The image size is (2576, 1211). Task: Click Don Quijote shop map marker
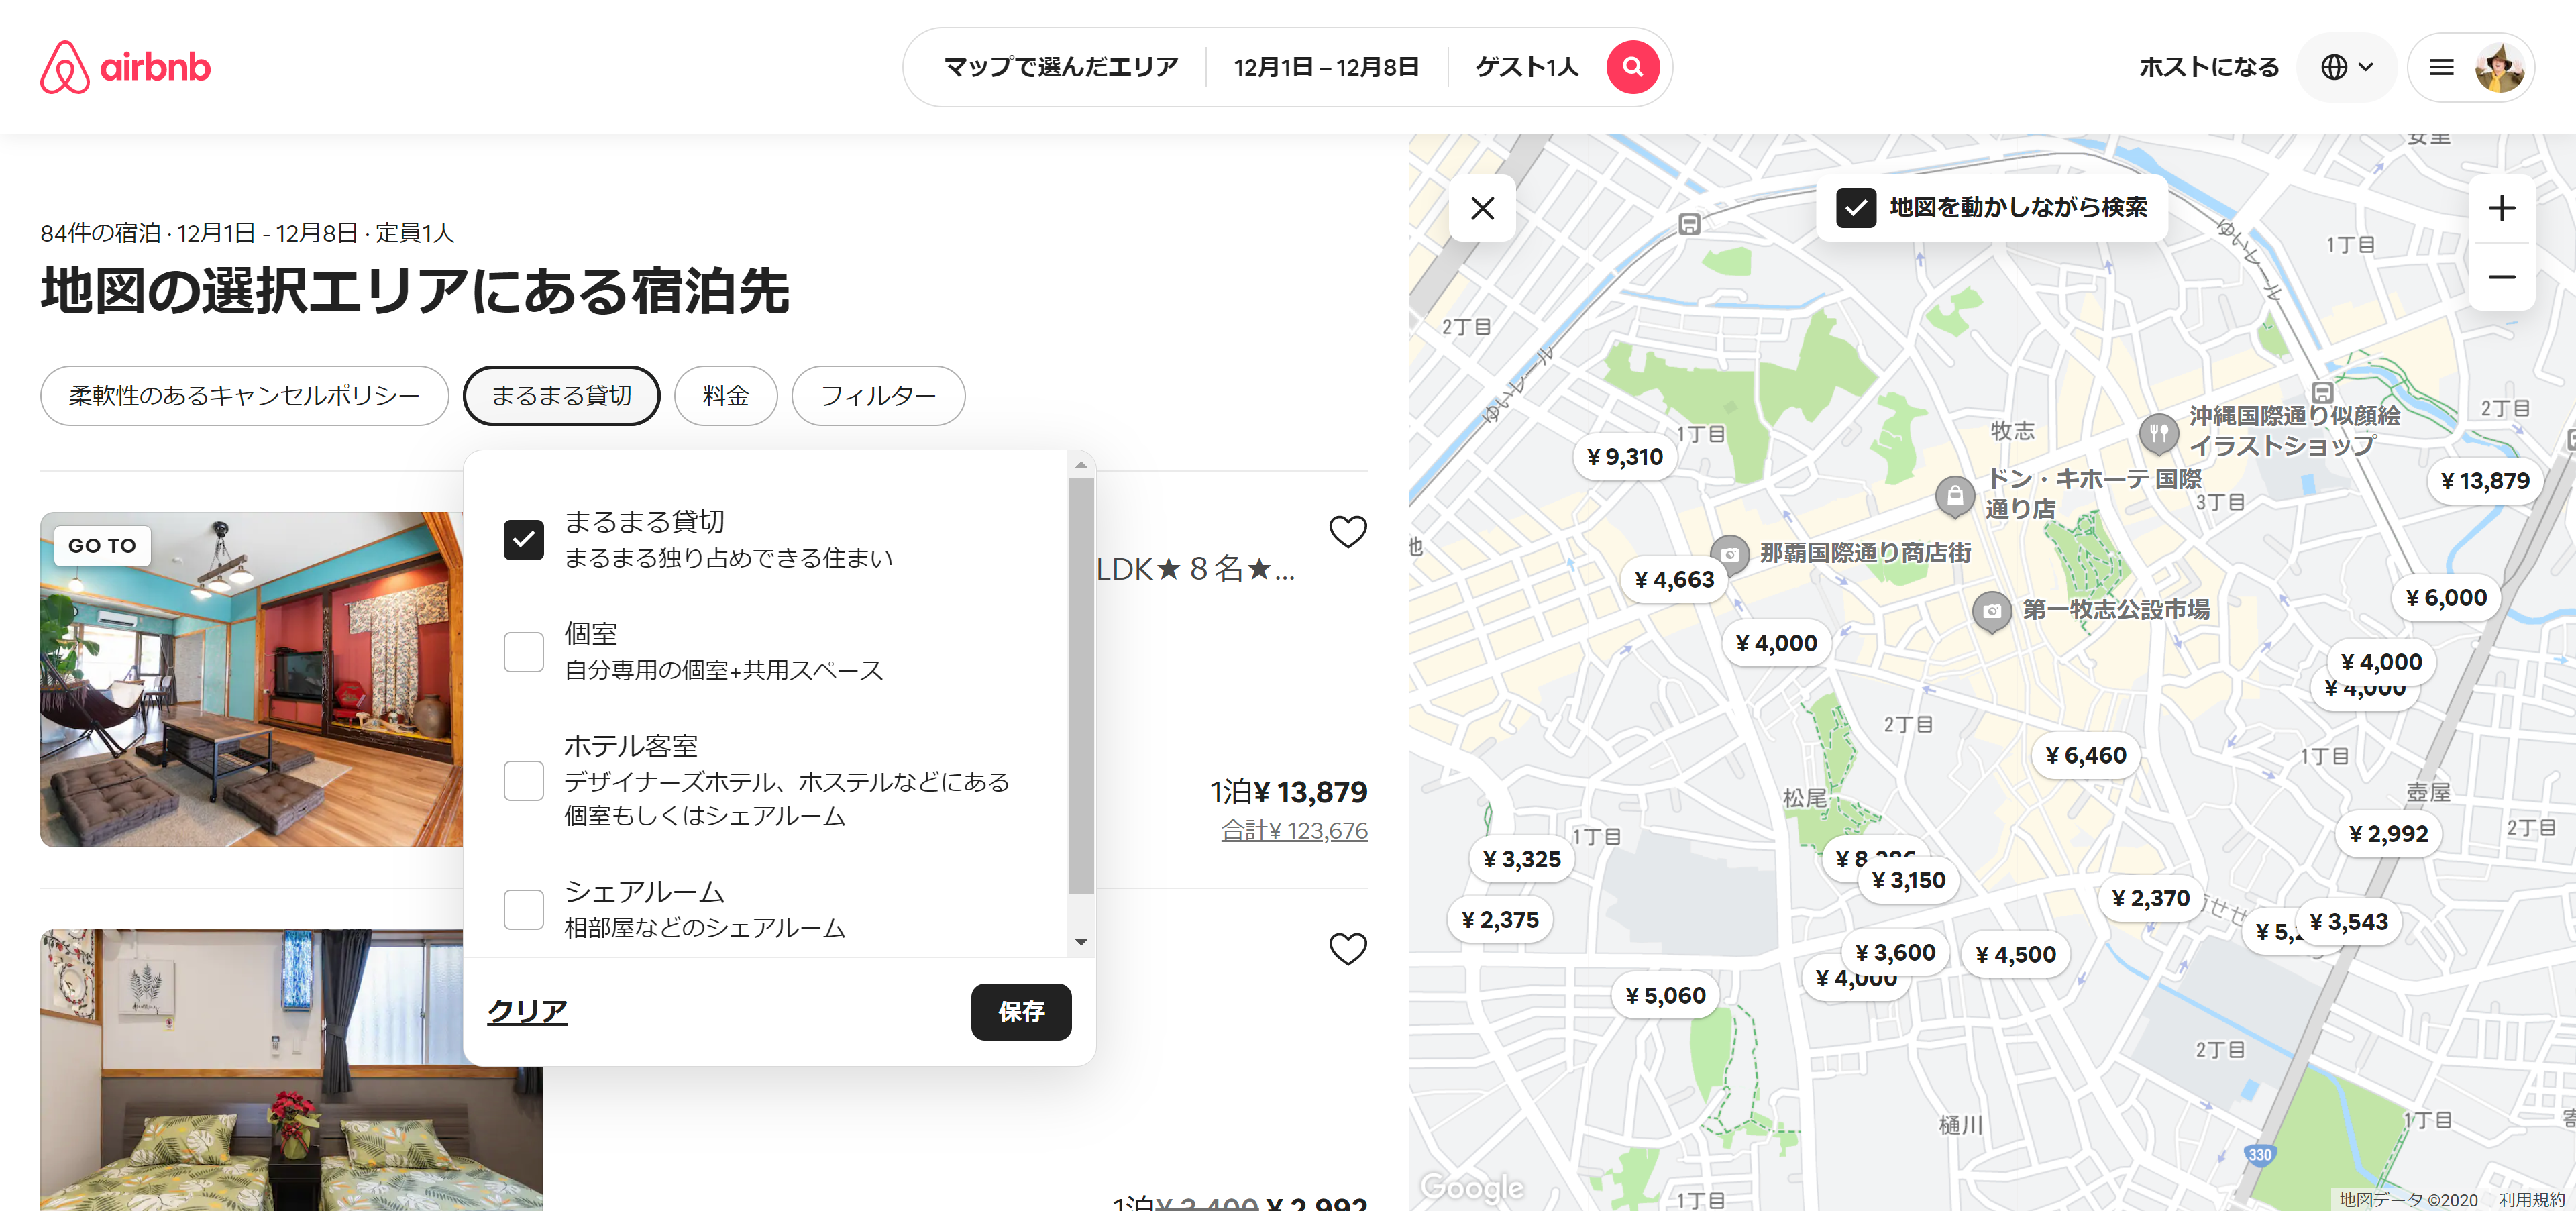point(1954,494)
